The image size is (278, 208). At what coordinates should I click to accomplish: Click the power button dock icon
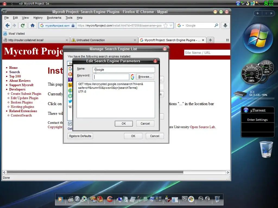pos(201,199)
